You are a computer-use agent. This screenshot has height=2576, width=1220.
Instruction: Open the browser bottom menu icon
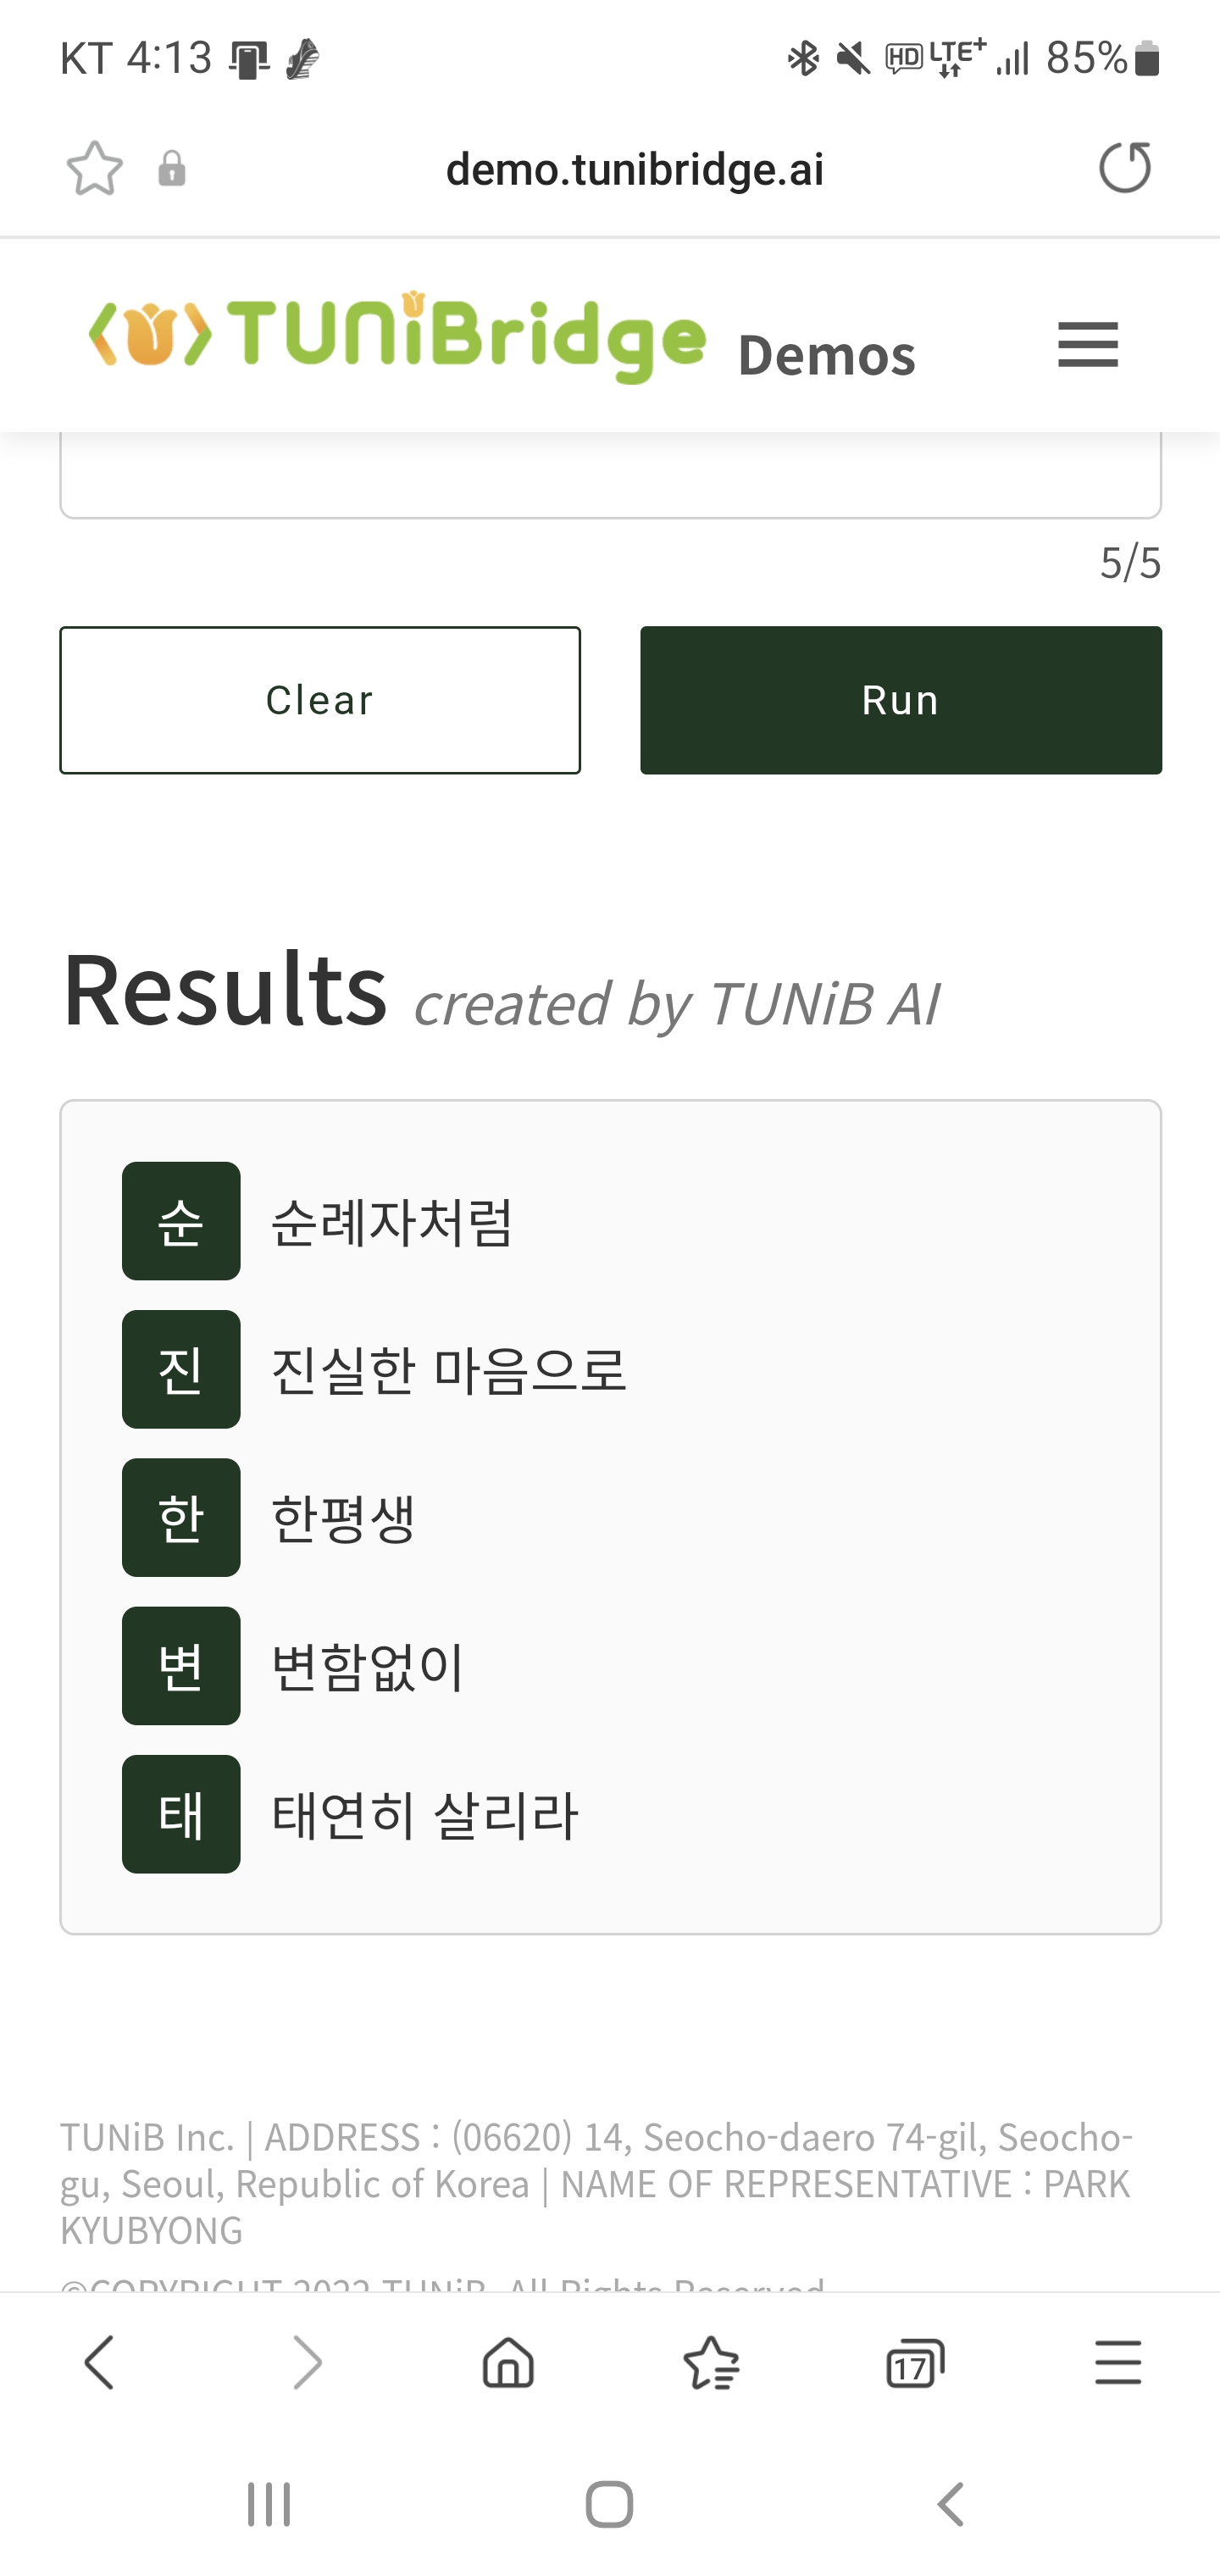[1118, 2364]
